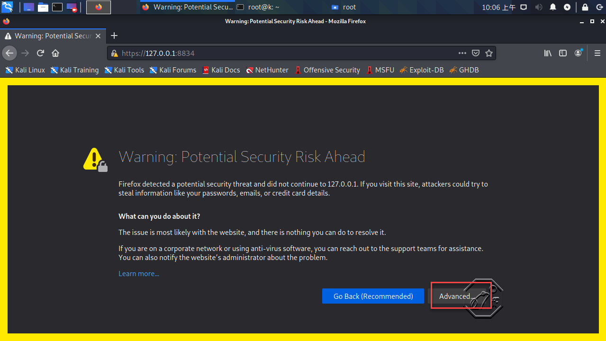
Task: Click the Firefox launcher in the panel
Action: click(x=99, y=7)
